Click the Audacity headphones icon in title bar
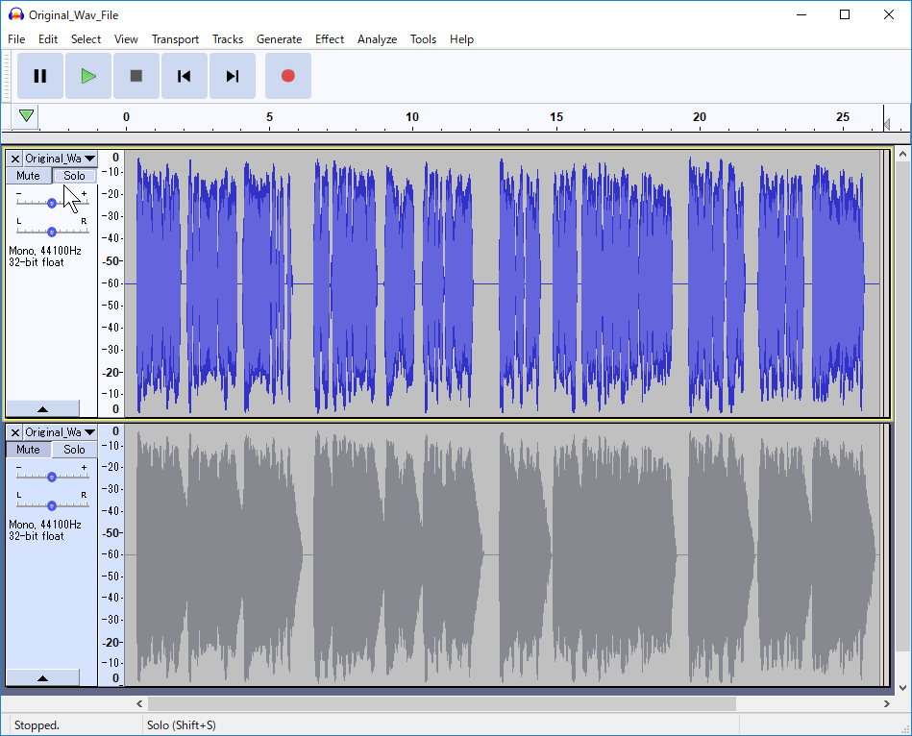 (x=15, y=14)
